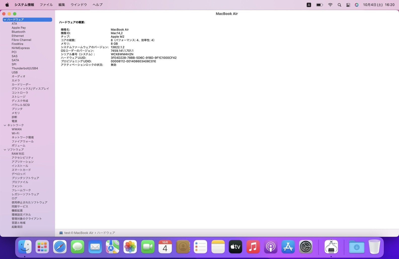
Task: Open the App Store dock icon
Action: [288, 247]
